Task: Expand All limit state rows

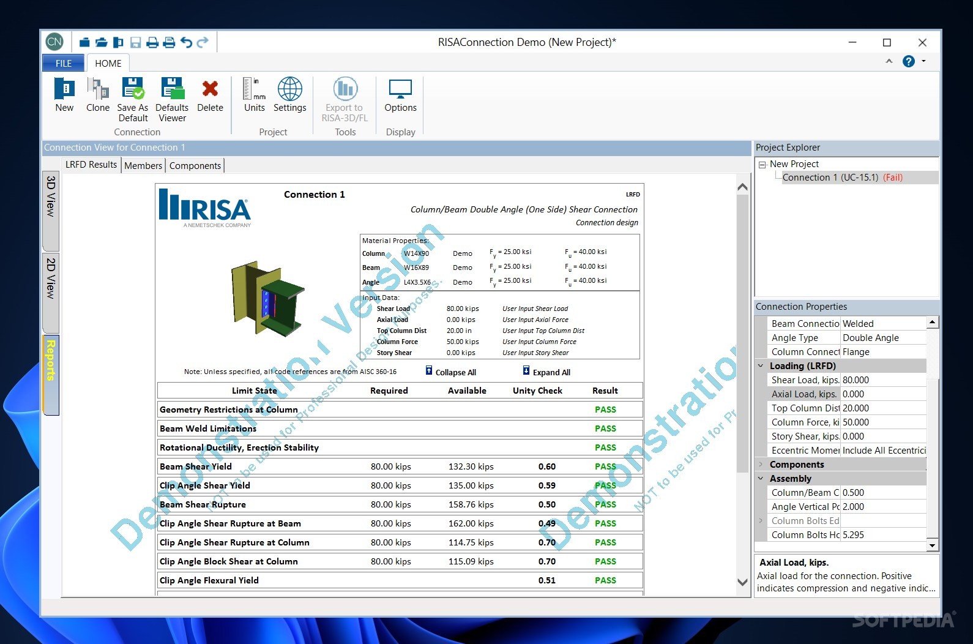Action: (546, 372)
